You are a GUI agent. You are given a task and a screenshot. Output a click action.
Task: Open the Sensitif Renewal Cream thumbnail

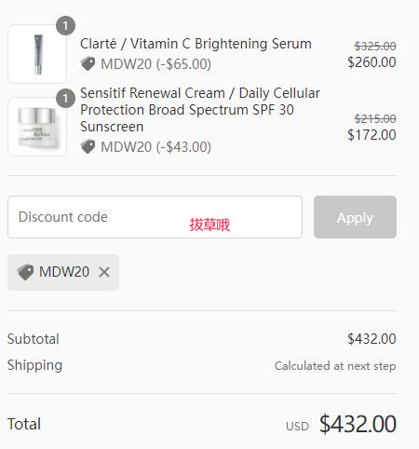pos(37,127)
